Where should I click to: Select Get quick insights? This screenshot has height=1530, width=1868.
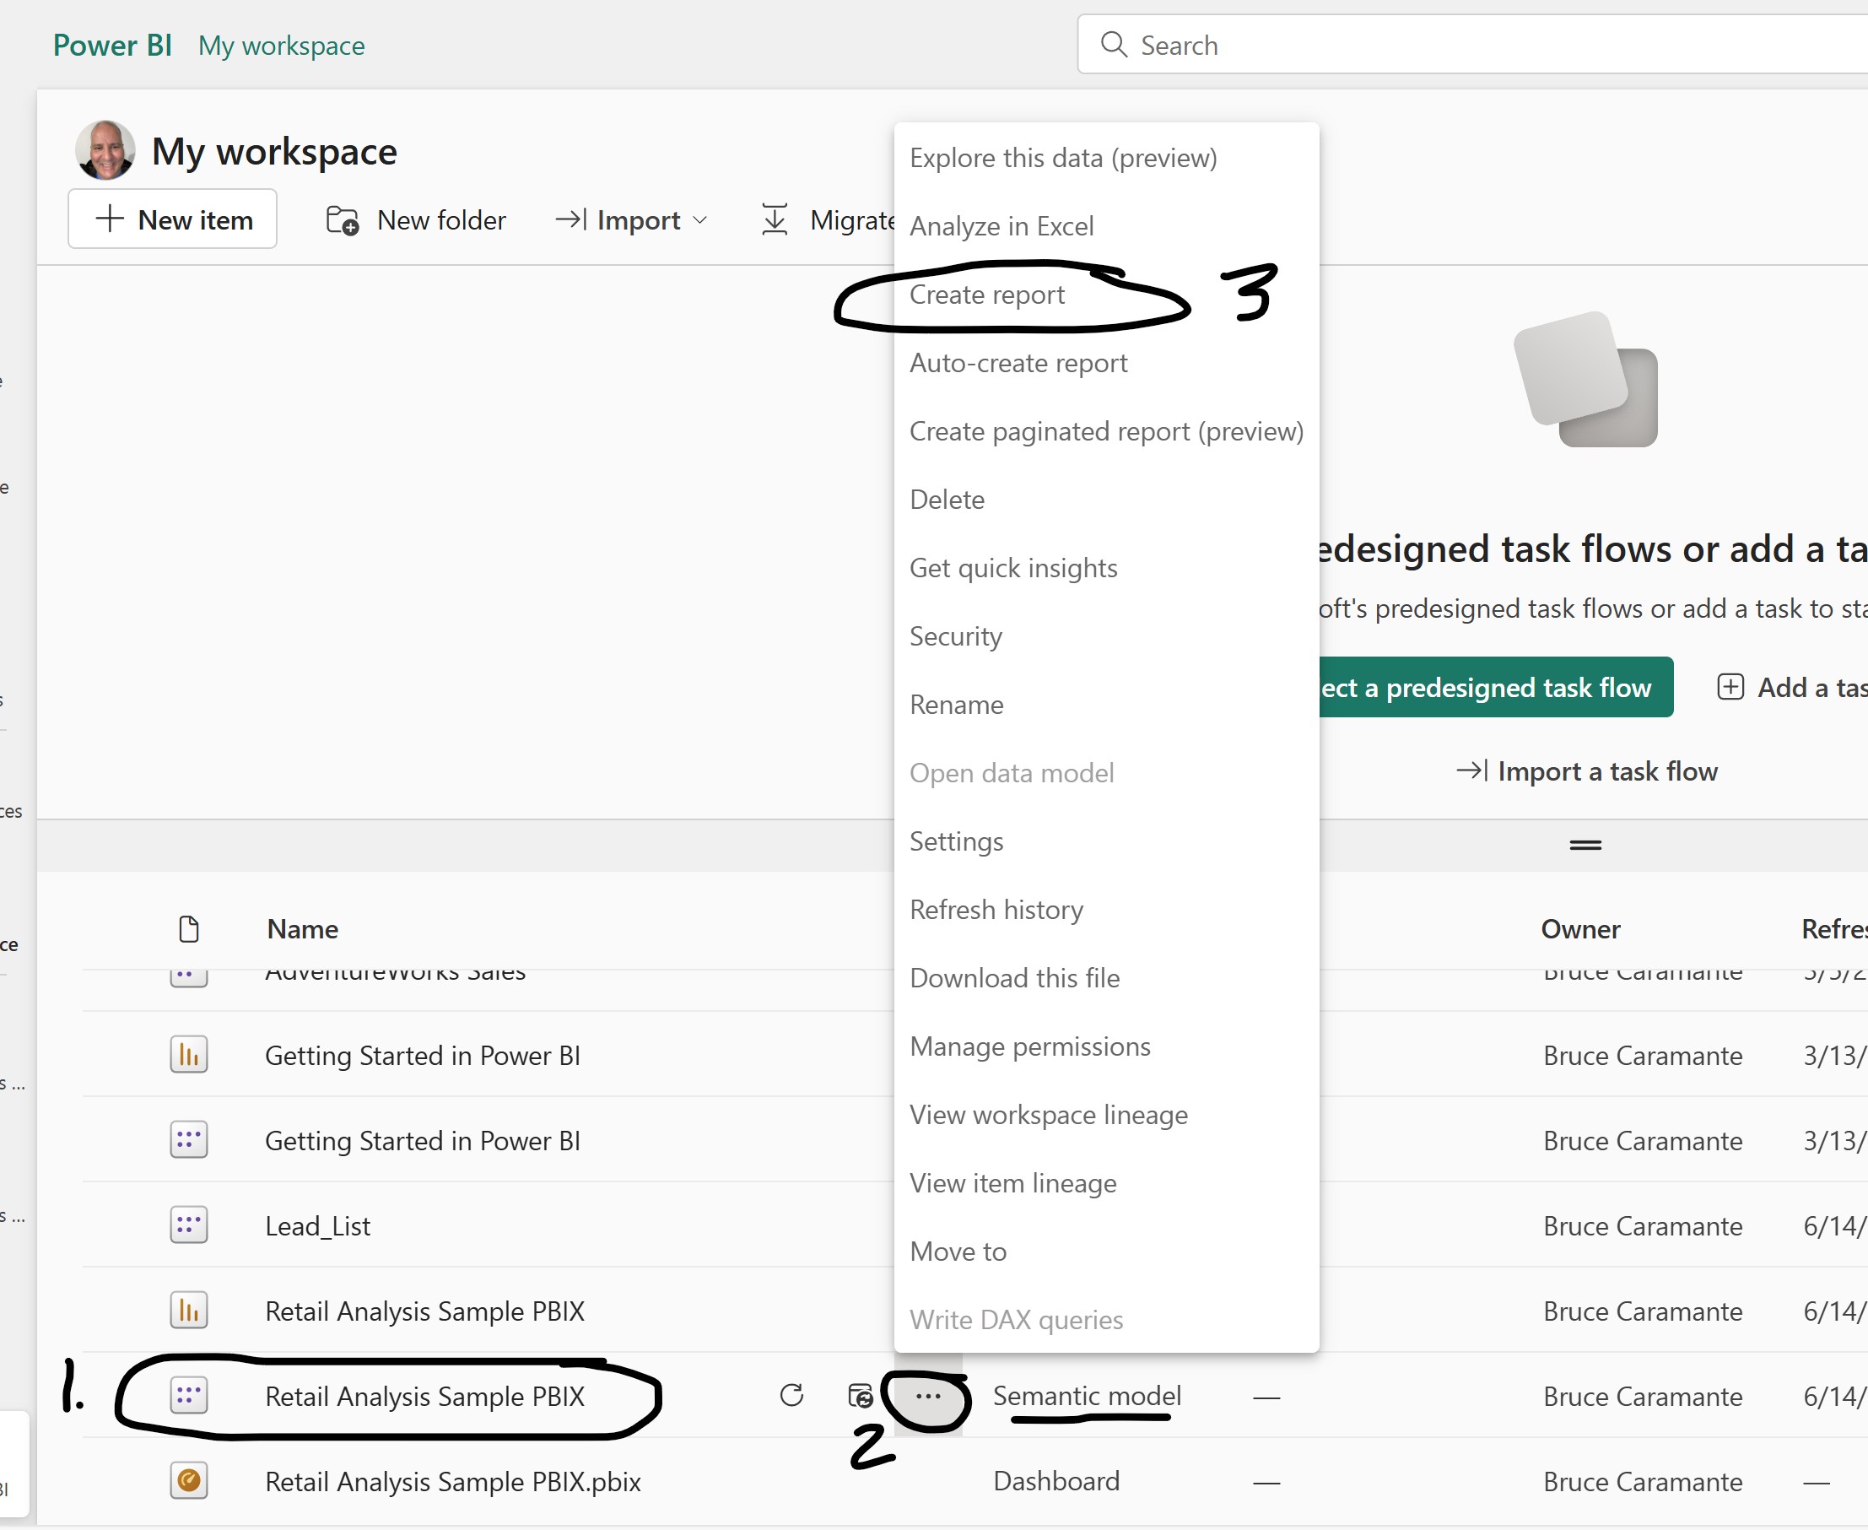(x=1013, y=568)
